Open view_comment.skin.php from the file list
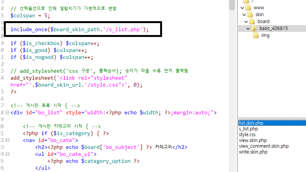 [x=263, y=146]
